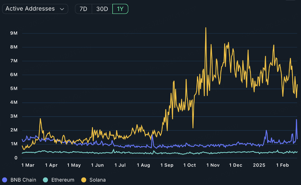Toggle the BNB Chain series label in legend
This screenshot has height=185, width=301.
click(x=23, y=180)
